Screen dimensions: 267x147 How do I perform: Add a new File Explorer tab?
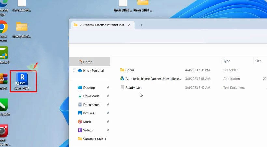pyautogui.click(x=141, y=25)
